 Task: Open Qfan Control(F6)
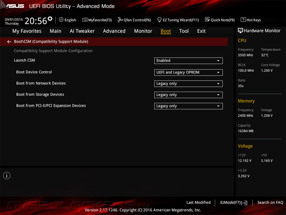click(134, 20)
